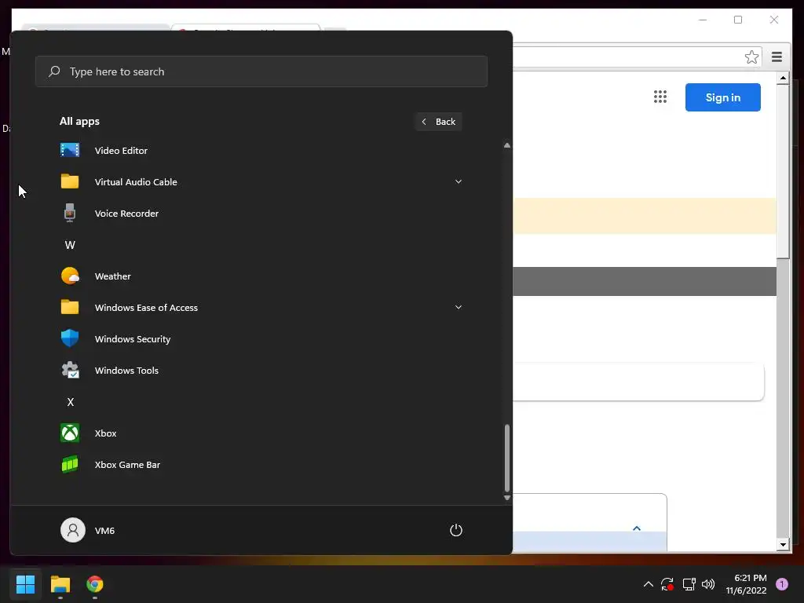Click the All apps heading
Screen dimensions: 804x603
click(x=79, y=122)
